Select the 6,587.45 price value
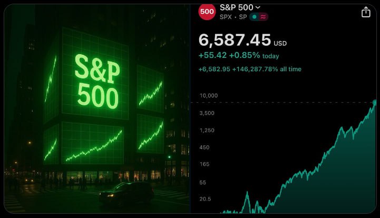The width and height of the screenshot is (380, 218). tap(235, 40)
